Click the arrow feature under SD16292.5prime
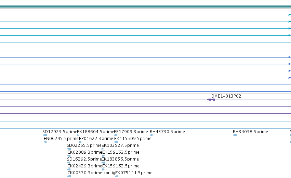291x178 pixels. 68,163
